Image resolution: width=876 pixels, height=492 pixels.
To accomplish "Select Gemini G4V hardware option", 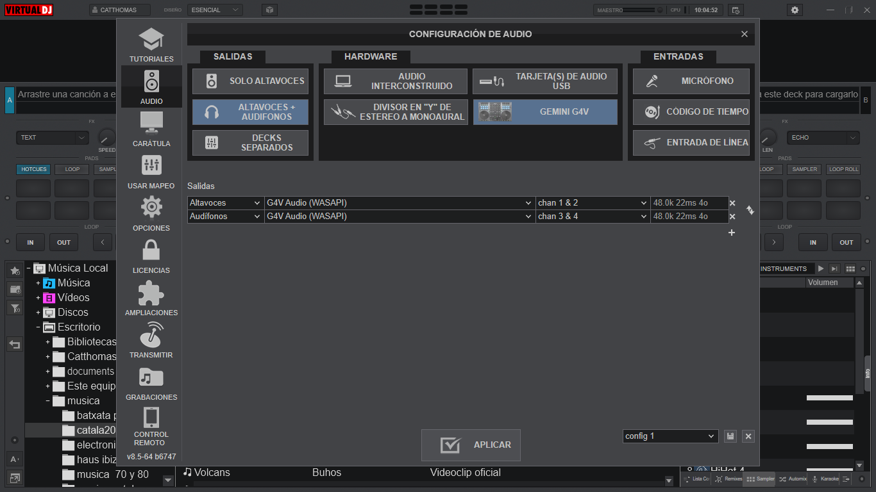I will [545, 112].
